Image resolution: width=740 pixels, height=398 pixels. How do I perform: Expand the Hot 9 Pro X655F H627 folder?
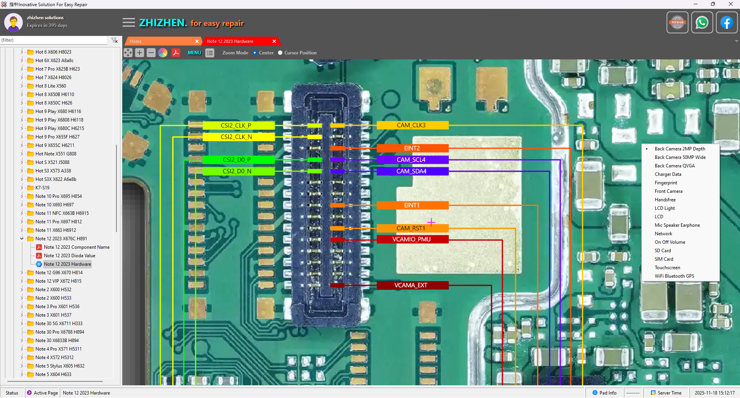pyautogui.click(x=22, y=137)
